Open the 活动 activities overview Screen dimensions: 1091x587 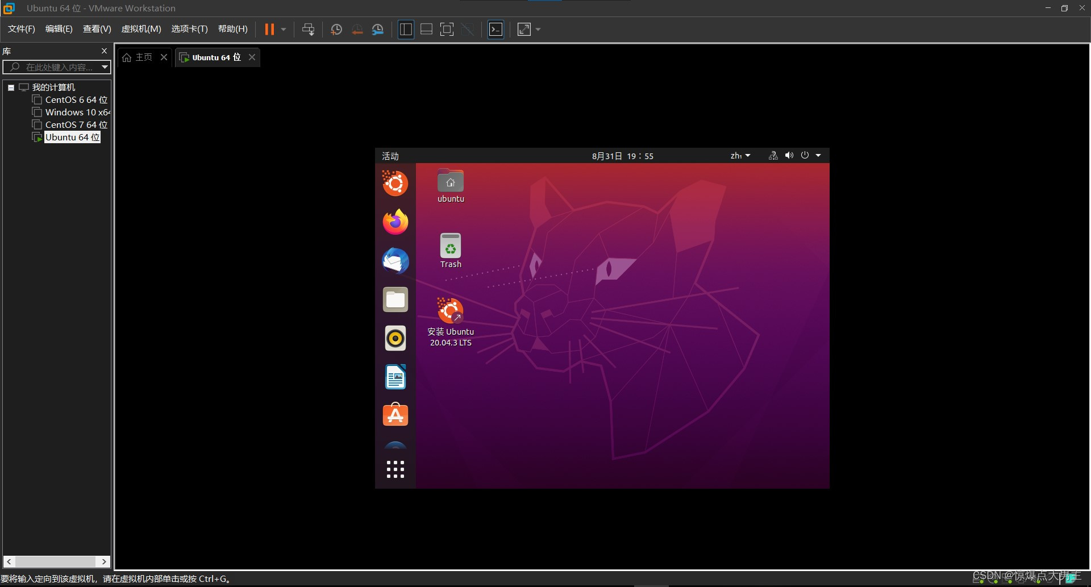[390, 156]
